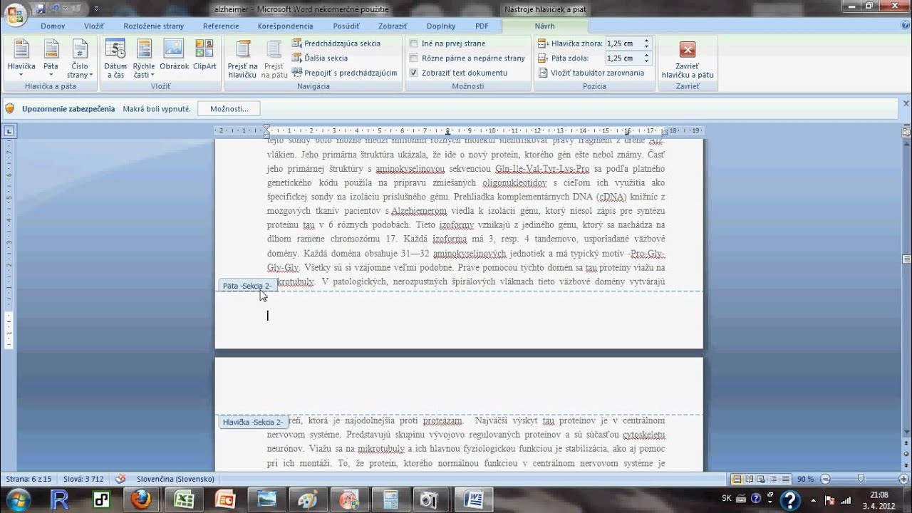Switch to Print Layout view
This screenshot has height=513, width=912.
pyautogui.click(x=737, y=479)
